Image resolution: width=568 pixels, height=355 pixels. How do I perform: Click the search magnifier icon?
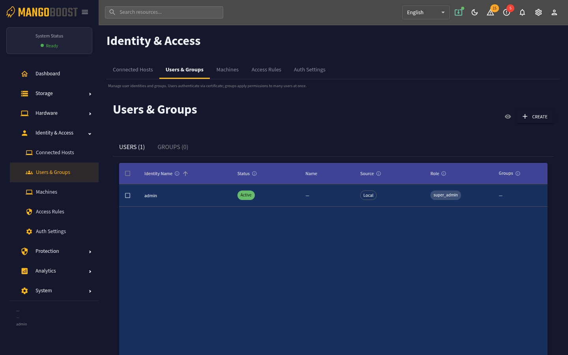click(x=112, y=12)
